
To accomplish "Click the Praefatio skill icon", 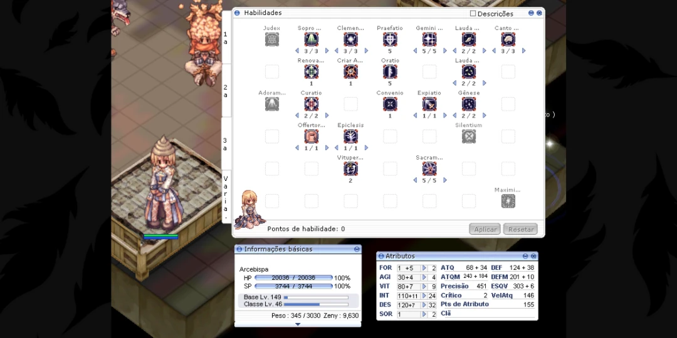I will [x=390, y=39].
